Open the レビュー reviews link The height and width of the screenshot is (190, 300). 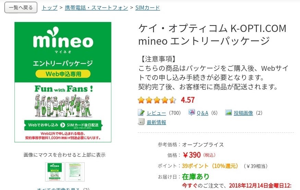pos(156,113)
